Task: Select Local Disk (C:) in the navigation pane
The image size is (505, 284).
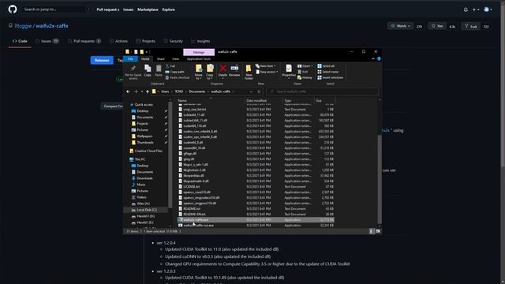Action: click(147, 210)
